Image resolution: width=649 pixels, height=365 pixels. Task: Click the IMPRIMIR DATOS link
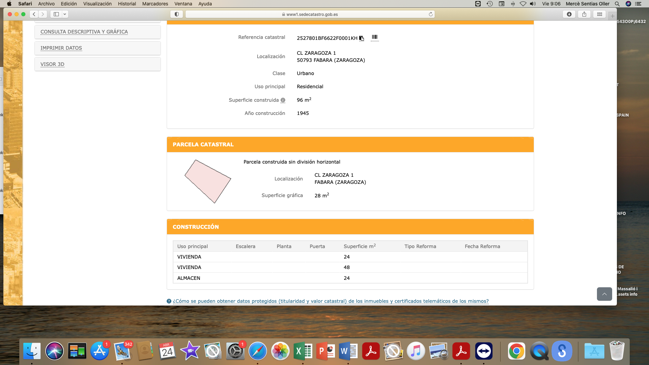coord(61,48)
